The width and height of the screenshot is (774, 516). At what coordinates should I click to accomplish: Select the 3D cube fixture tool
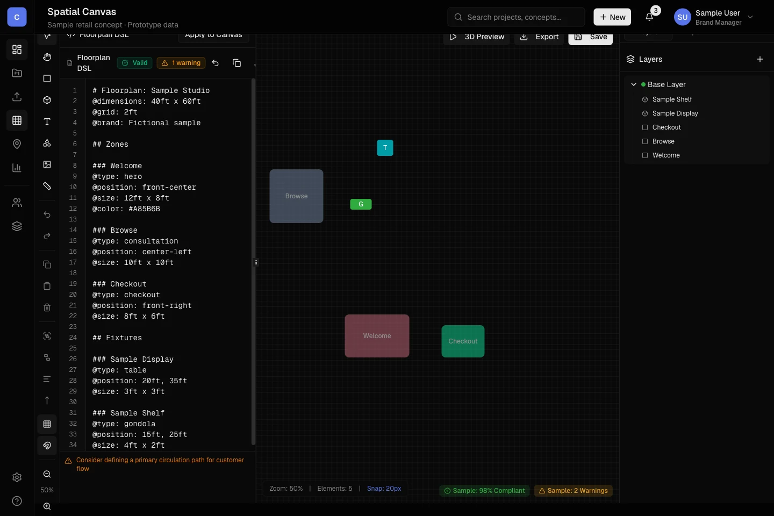tap(47, 100)
